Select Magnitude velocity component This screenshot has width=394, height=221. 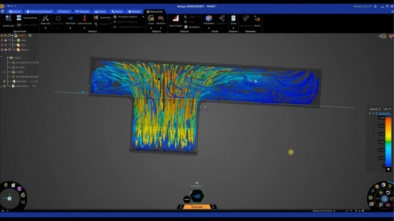(385, 113)
